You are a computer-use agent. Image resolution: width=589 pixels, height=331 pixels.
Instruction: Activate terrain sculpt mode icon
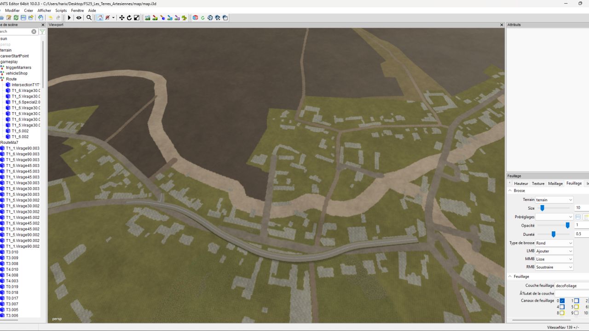[148, 18]
